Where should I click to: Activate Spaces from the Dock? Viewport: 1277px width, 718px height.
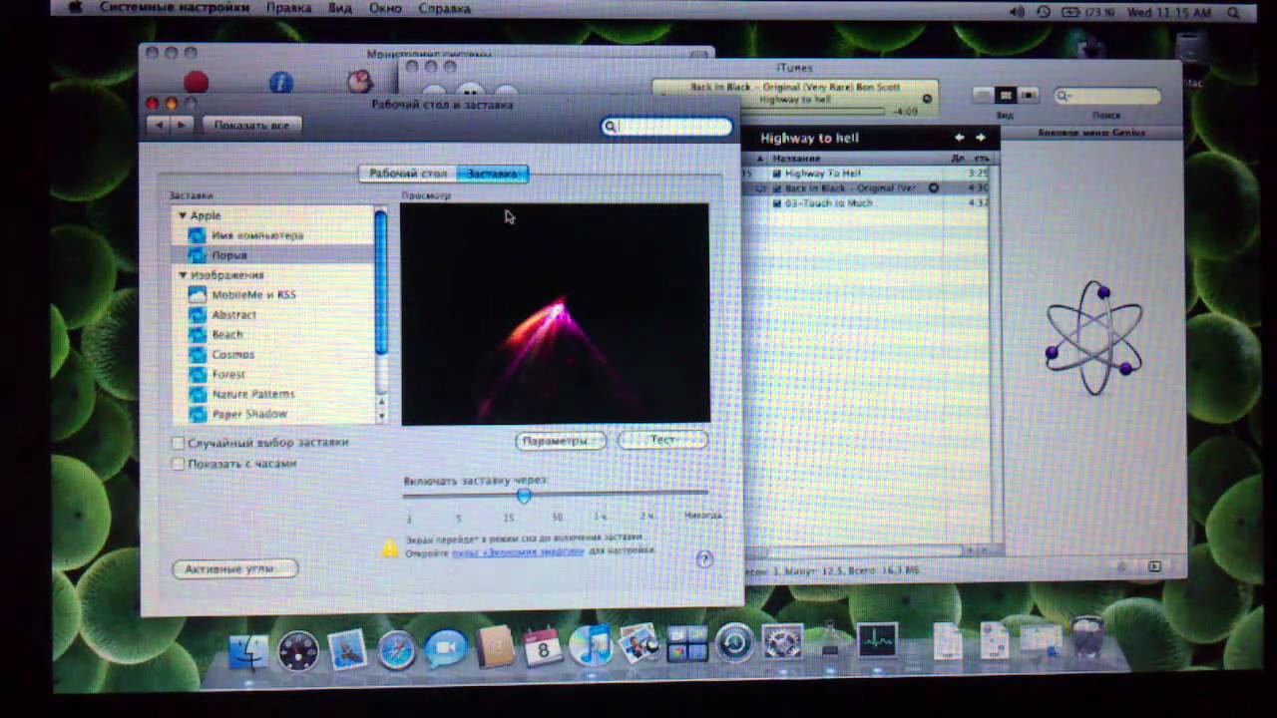[687, 643]
